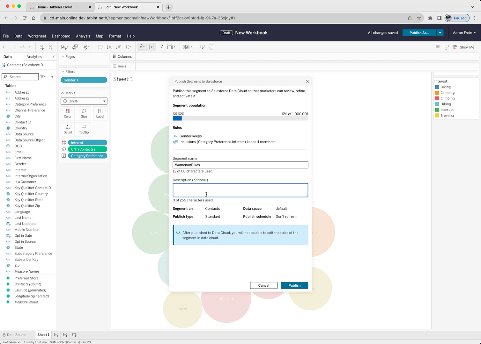Click the Color button in Marks card
481x344 pixels.
[68, 113]
